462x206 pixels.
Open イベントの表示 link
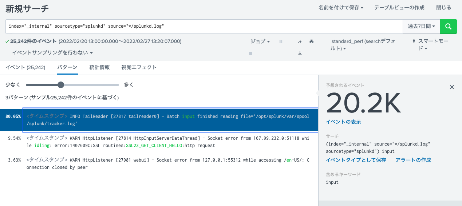(x=343, y=122)
